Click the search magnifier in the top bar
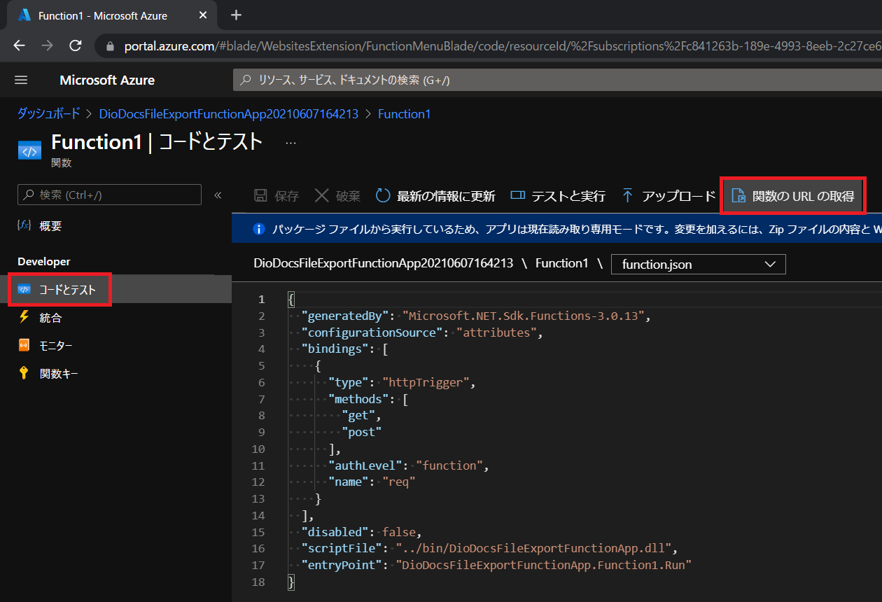 tap(246, 80)
